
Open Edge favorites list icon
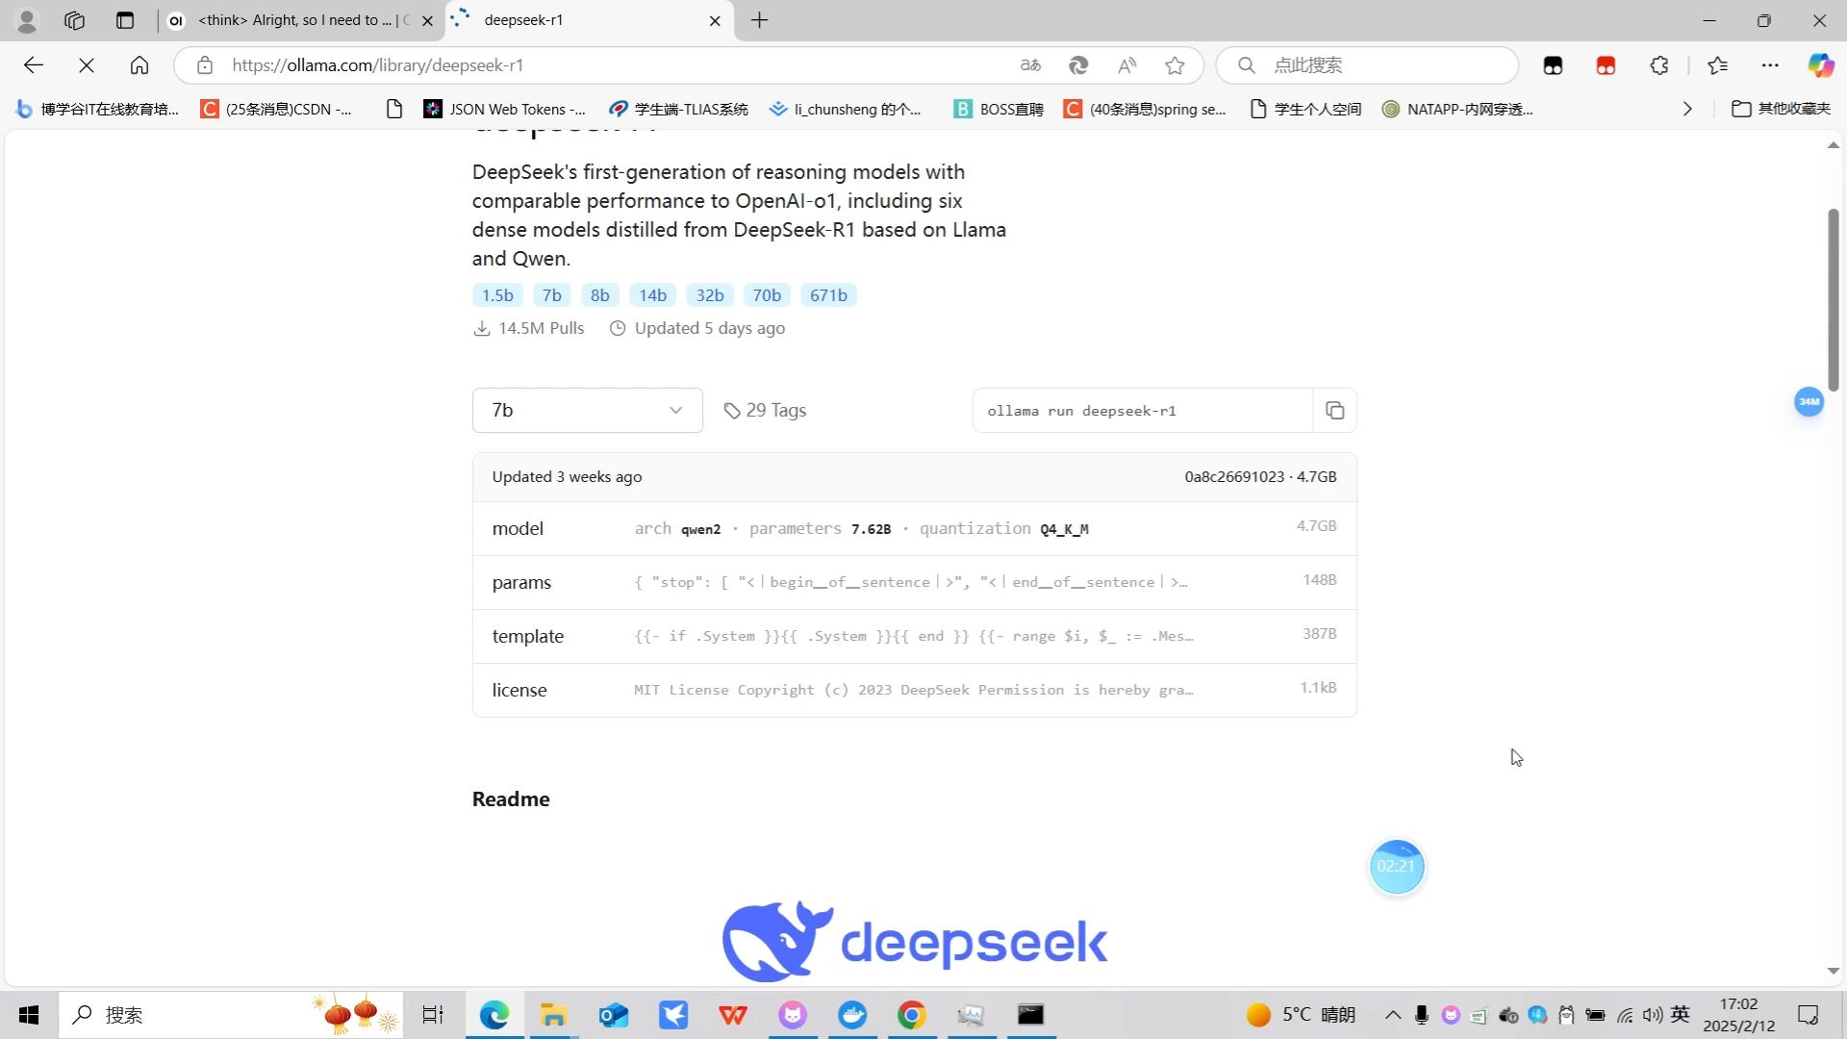tap(1717, 64)
